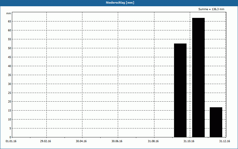Click the October precipitation bar near 52 mm
Viewport: 238px width, 149px height.
(x=180, y=90)
